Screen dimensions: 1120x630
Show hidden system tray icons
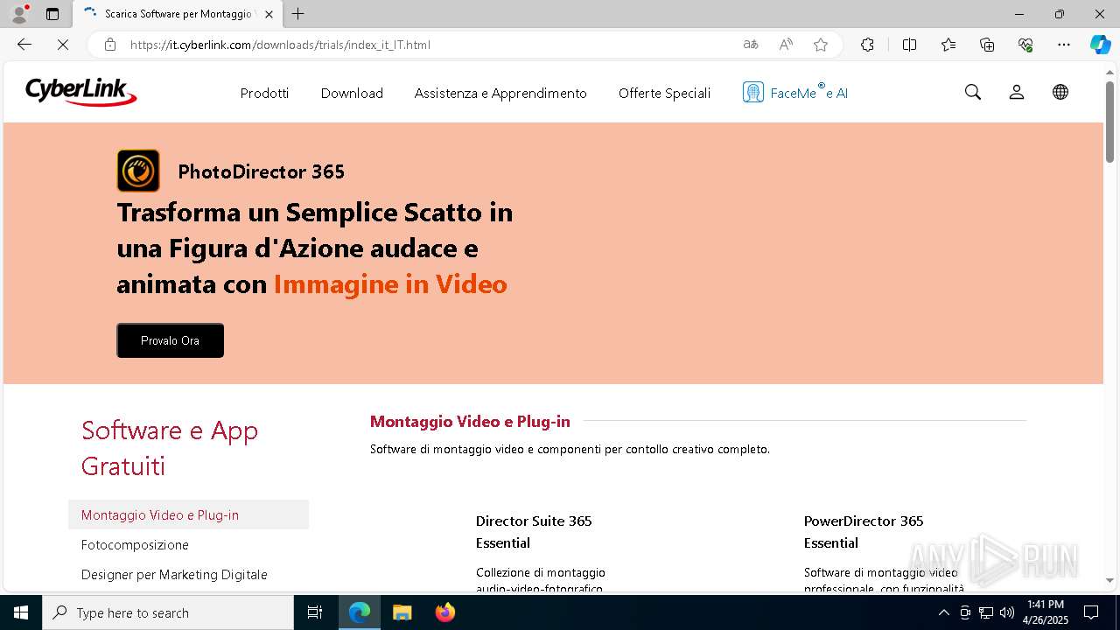(x=943, y=612)
